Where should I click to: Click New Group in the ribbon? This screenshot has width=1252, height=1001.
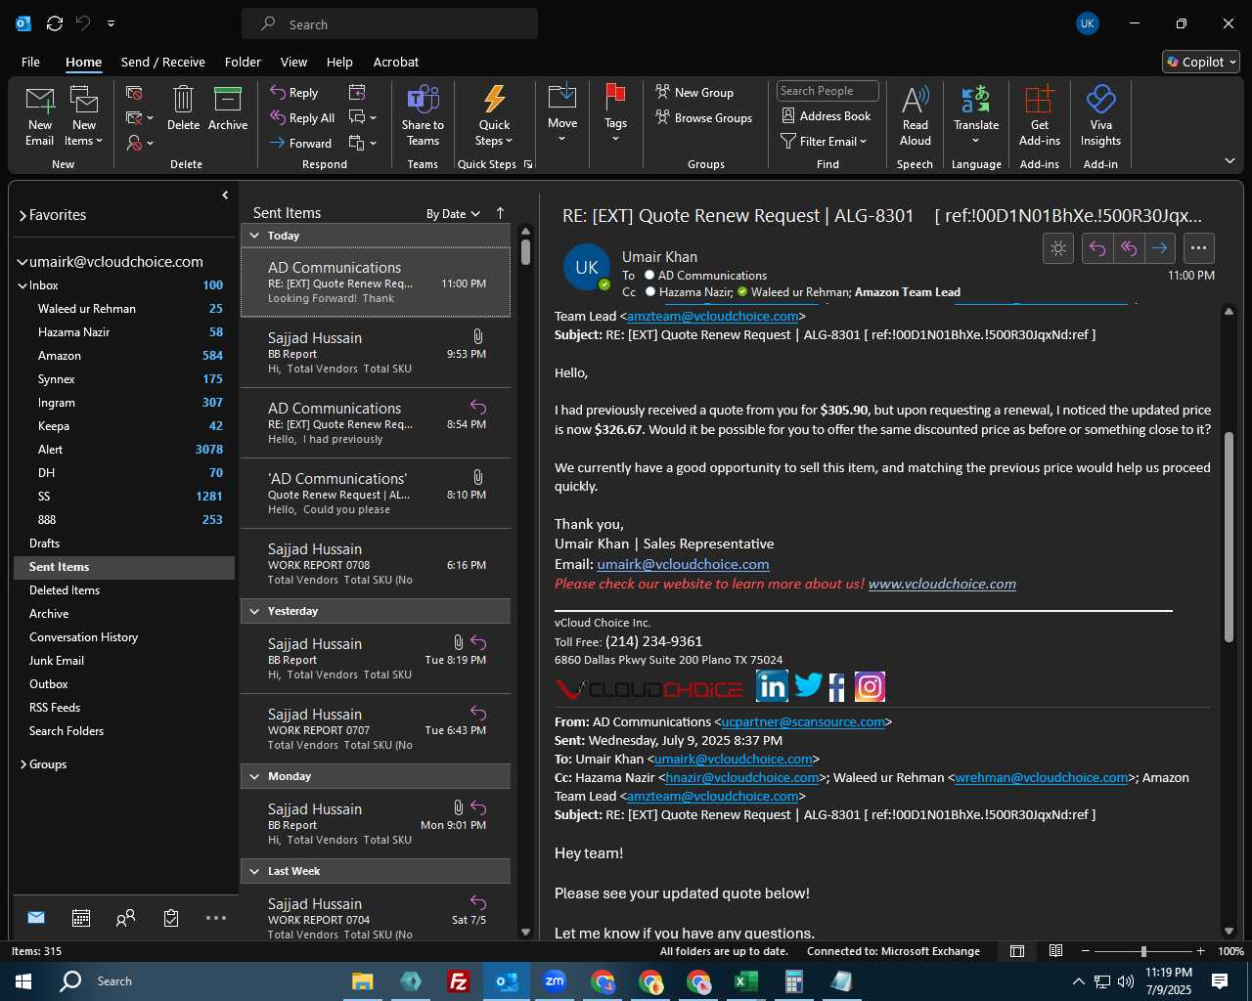click(x=695, y=92)
